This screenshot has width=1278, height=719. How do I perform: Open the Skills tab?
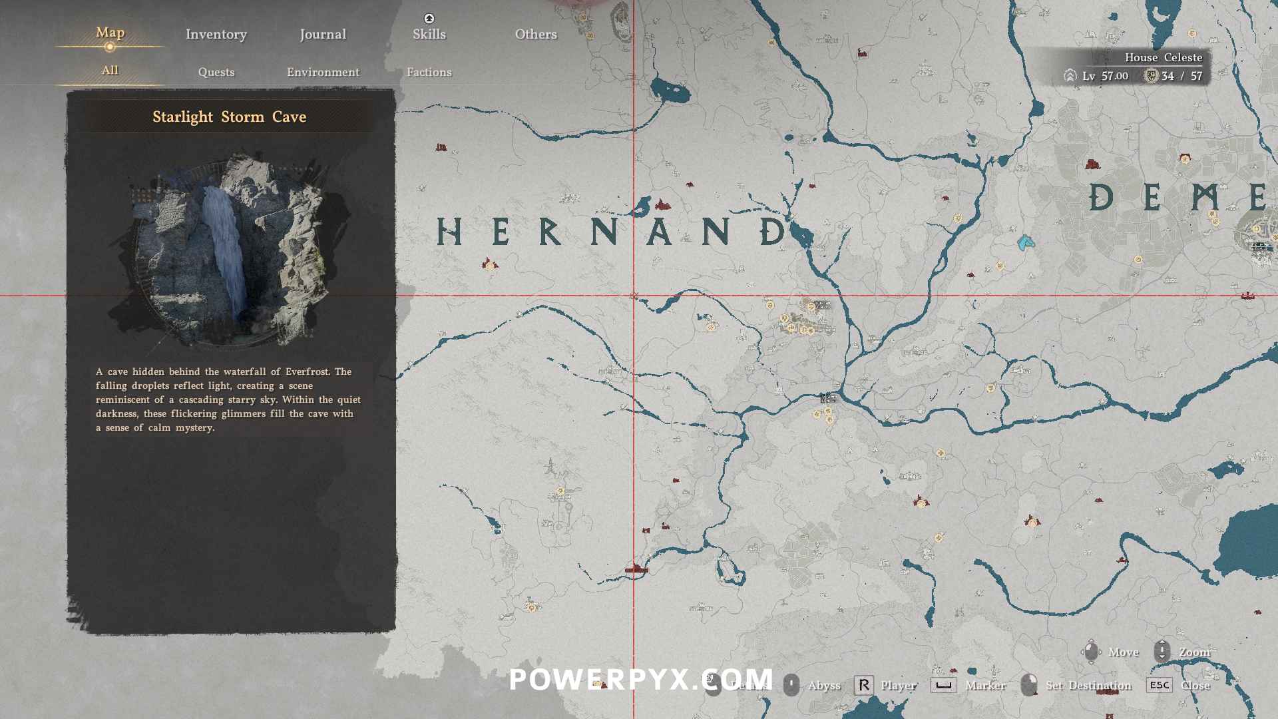429,35
